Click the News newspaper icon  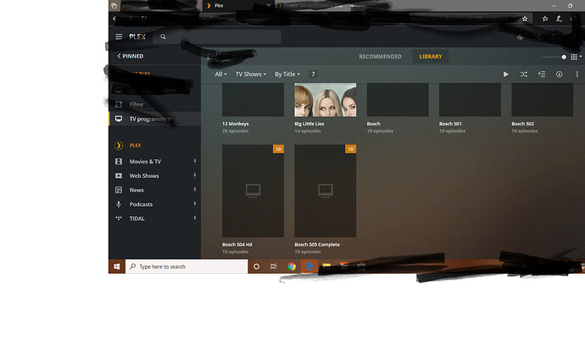coord(119,190)
